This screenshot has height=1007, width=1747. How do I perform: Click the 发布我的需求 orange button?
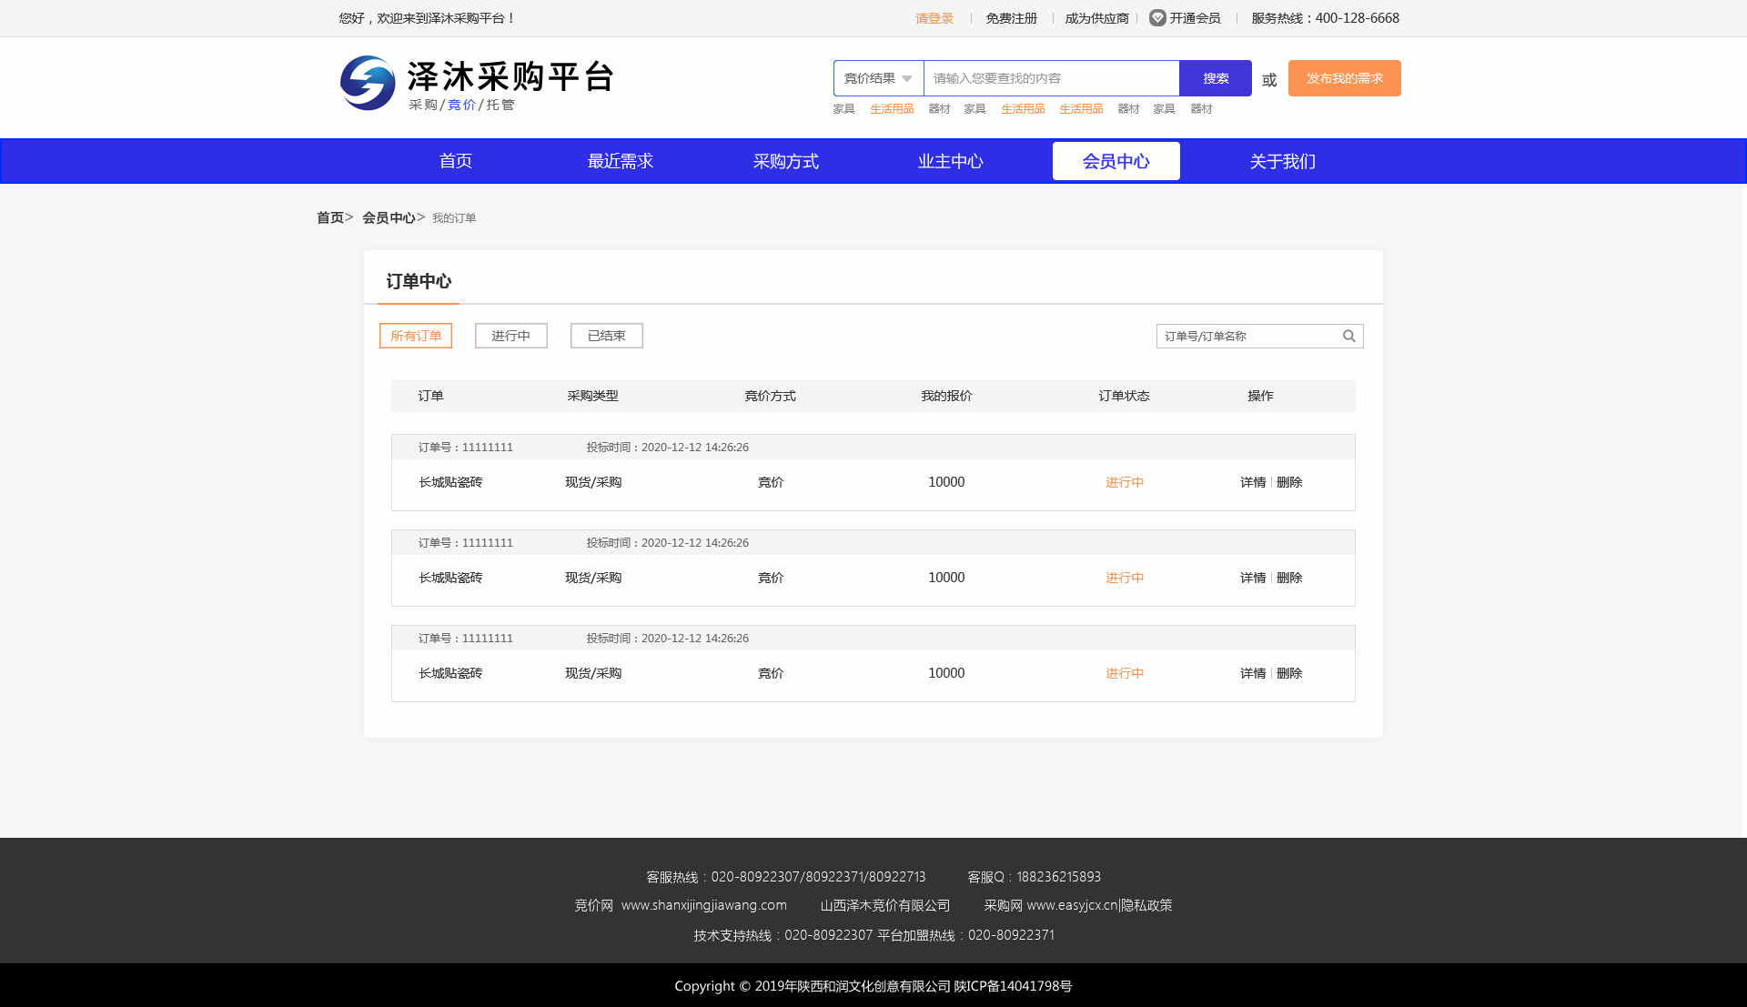pos(1344,78)
